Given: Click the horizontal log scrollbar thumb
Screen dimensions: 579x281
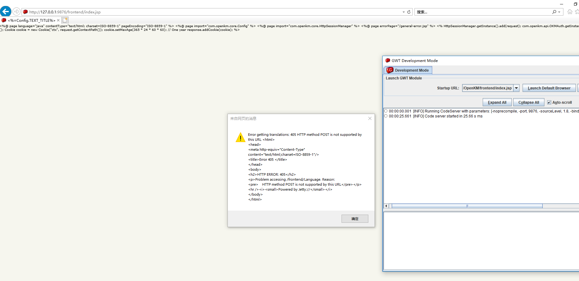Looking at the screenshot, I should click(x=467, y=206).
